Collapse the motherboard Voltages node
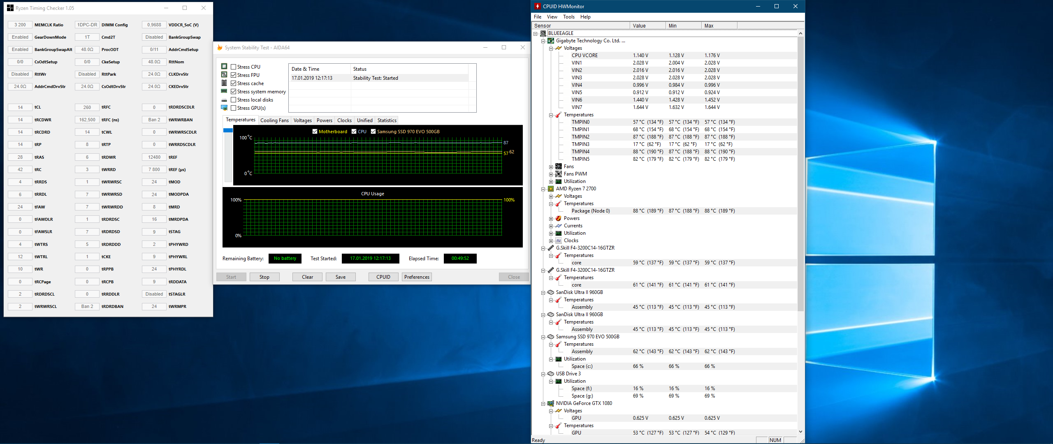 pos(551,49)
